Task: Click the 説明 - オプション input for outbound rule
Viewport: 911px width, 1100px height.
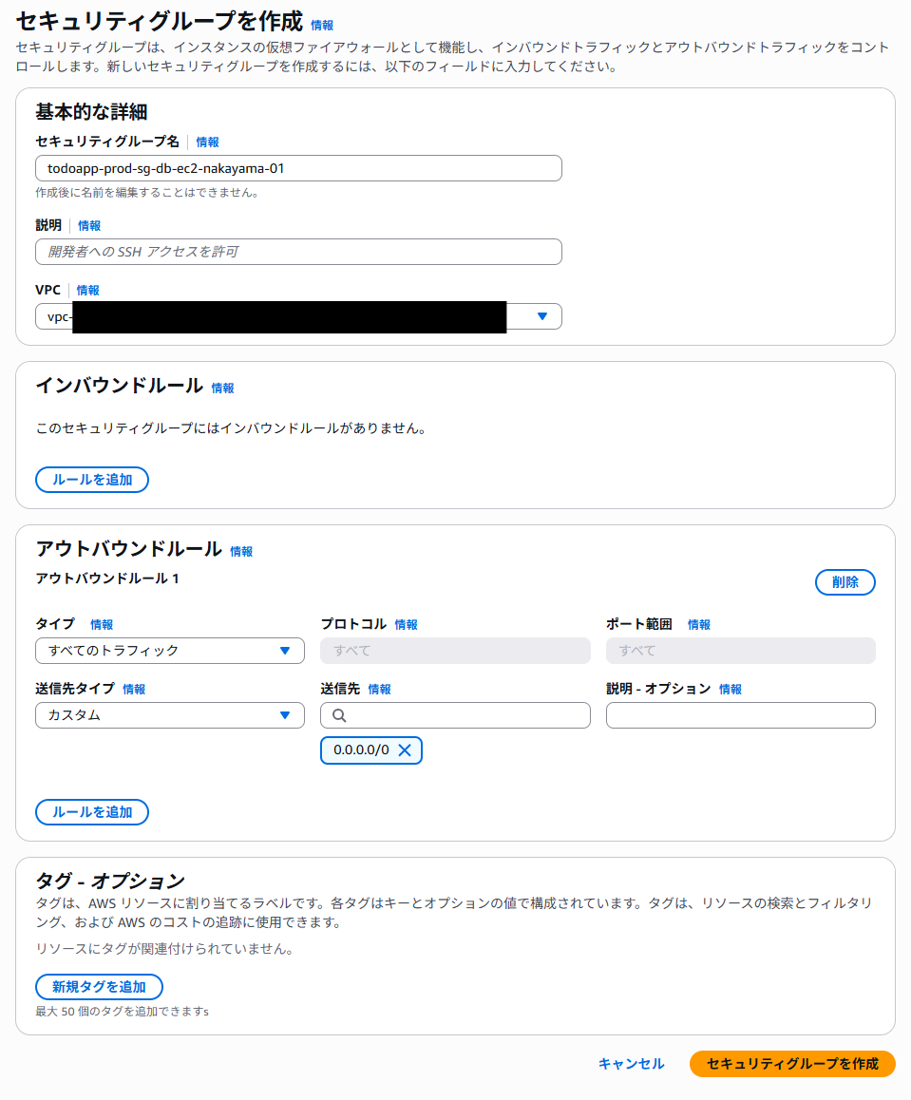Action: [x=741, y=715]
